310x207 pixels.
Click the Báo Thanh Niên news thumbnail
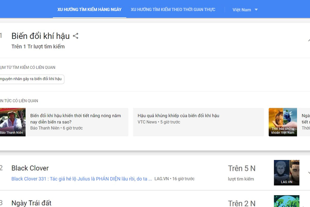click(12, 122)
